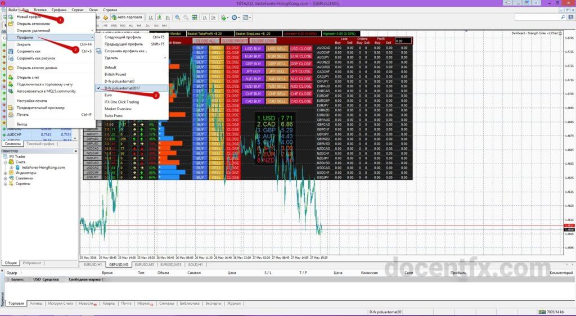Click the Market Watch scroll down arrow
The image size is (576, 316).
(75, 138)
